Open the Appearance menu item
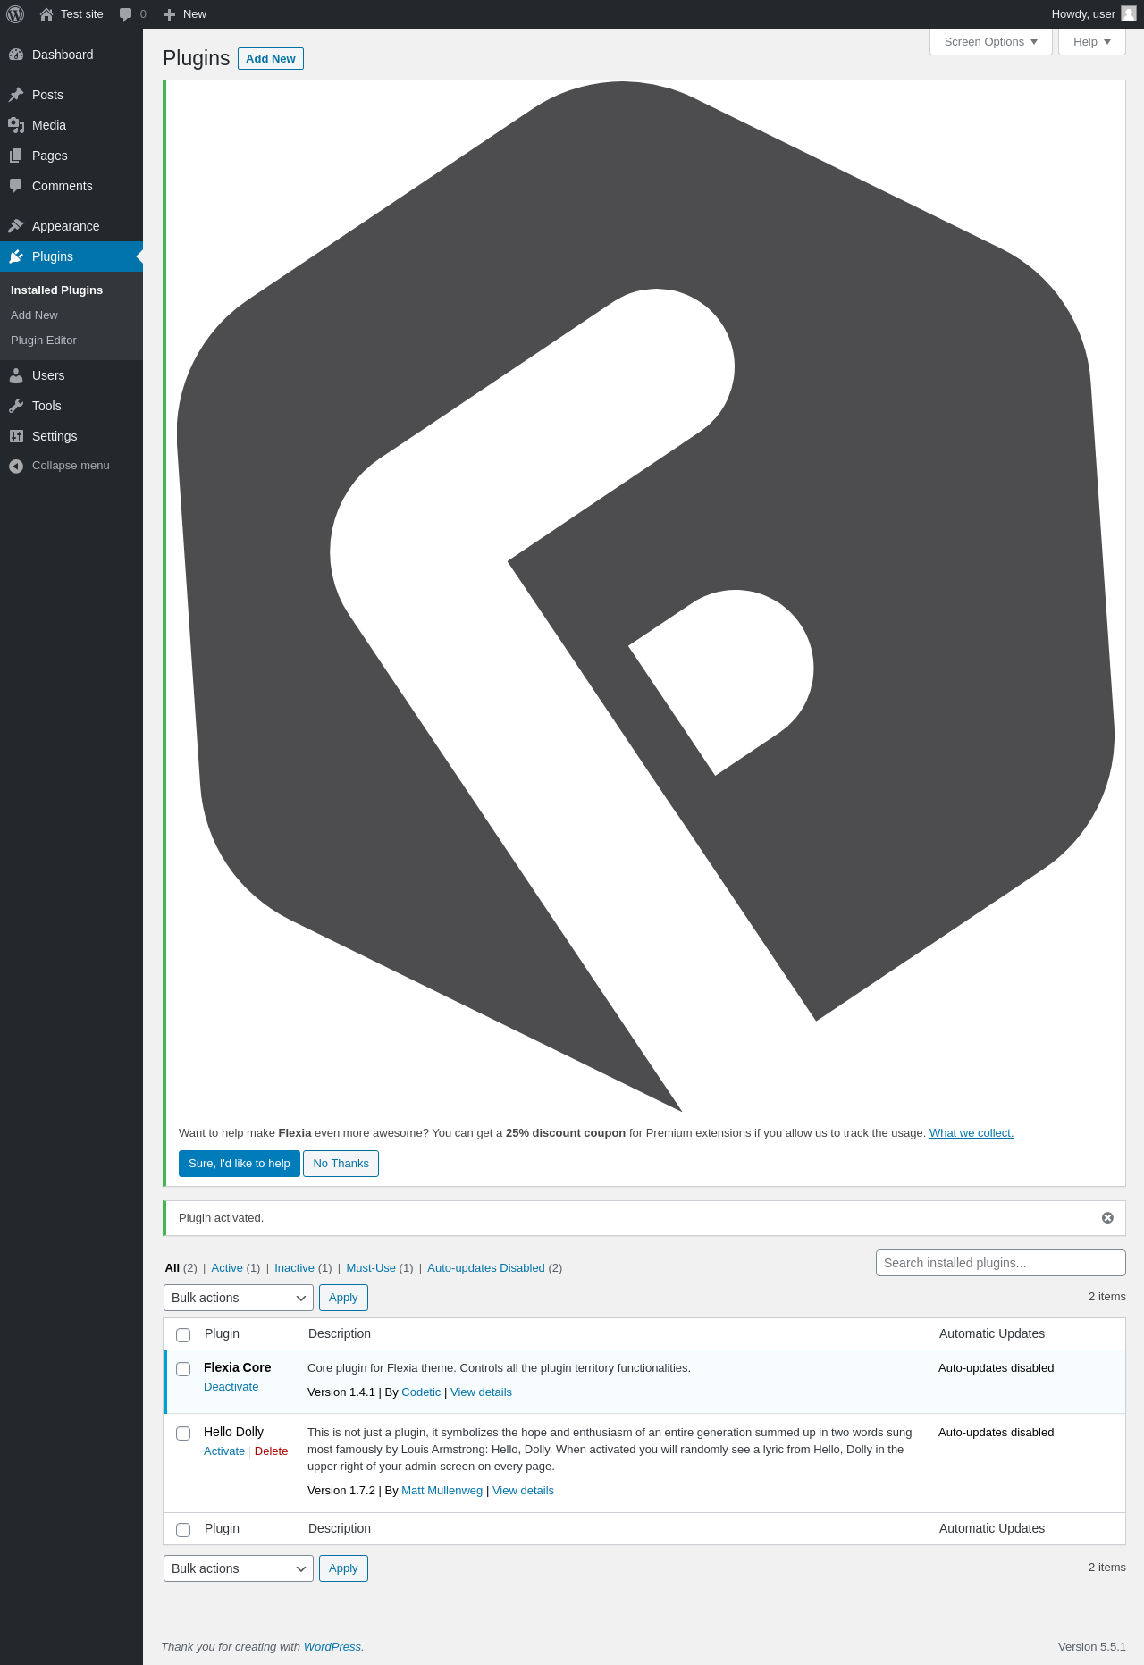1144x1665 pixels. pos(71,226)
